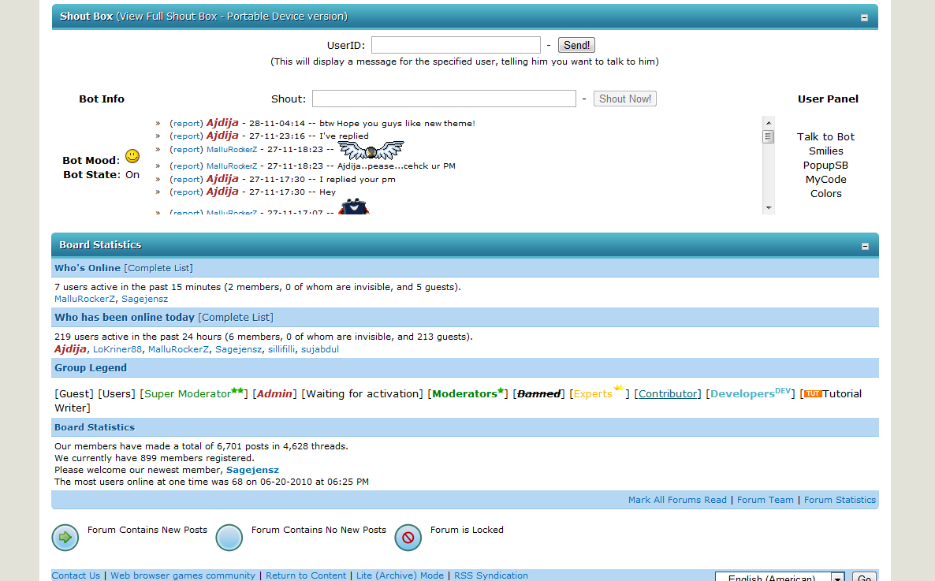
Task: Click Mark All Forums Read link
Action: pyautogui.click(x=677, y=500)
